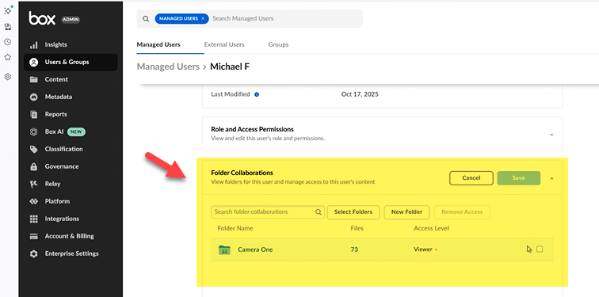The width and height of the screenshot is (599, 297).
Task: Click the Metadata M icon
Action: (33, 97)
